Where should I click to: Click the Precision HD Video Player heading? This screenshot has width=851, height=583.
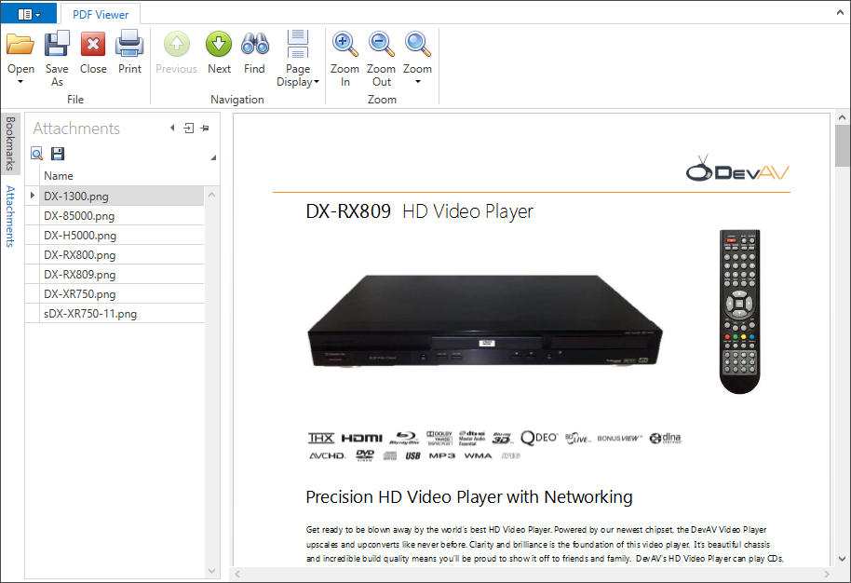click(469, 497)
